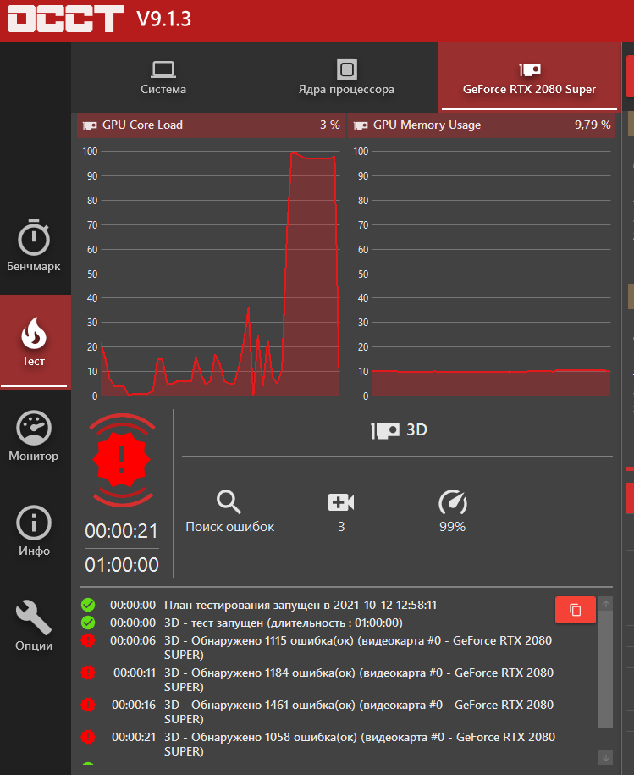Click the red error alert stop icon
This screenshot has height=775, width=634.
(122, 460)
